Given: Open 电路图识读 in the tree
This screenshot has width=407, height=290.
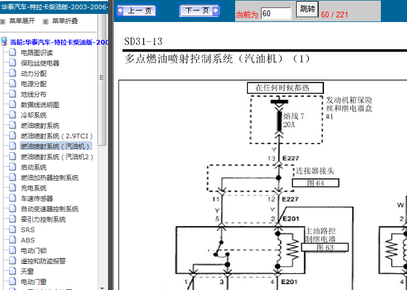Looking at the screenshot, I should click(37, 53).
